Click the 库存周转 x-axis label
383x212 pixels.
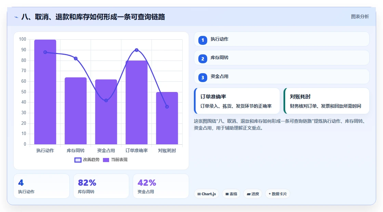[76, 151]
